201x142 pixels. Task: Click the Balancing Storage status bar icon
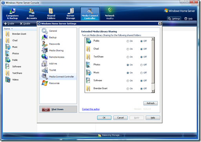coord(99,135)
